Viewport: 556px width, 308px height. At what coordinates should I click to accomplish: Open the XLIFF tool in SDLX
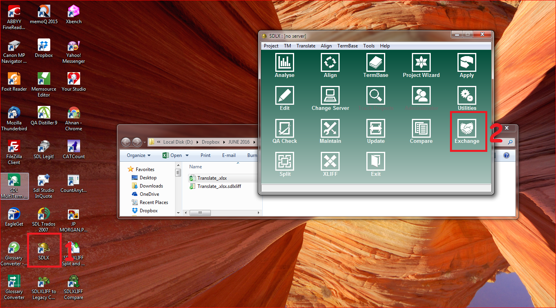330,164
